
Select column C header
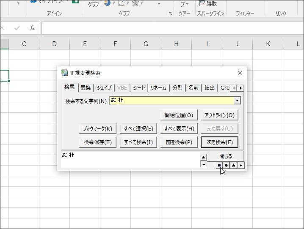click(24, 44)
